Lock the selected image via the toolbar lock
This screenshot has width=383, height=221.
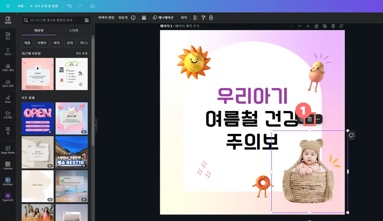(211, 18)
